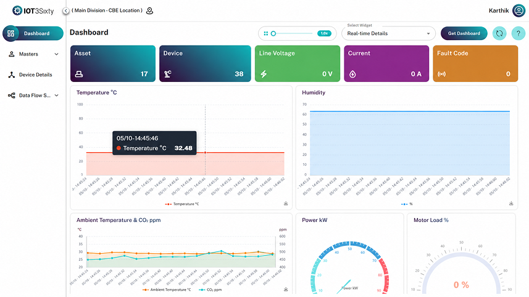Expand the Masters menu chevron
The image size is (529, 297).
pyautogui.click(x=56, y=54)
